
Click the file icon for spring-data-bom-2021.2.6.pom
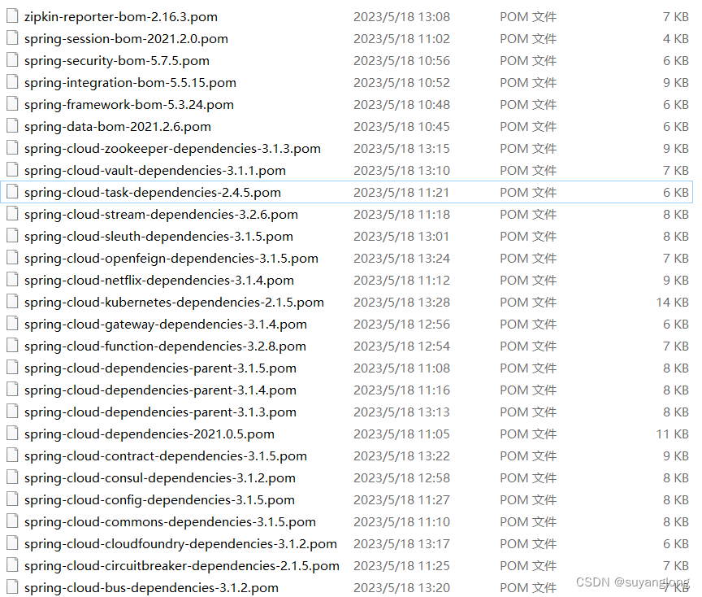coord(12,126)
